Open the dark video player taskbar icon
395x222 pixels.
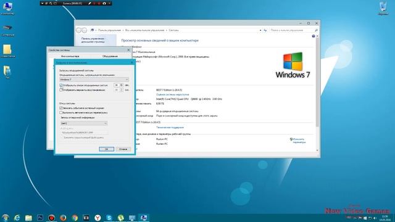pyautogui.click(x=86, y=218)
